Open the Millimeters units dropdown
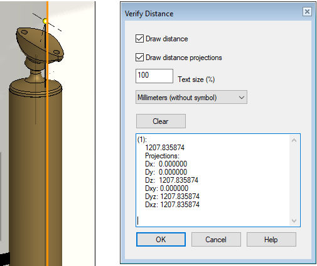Screen dimensions: 317x266 coord(191,97)
